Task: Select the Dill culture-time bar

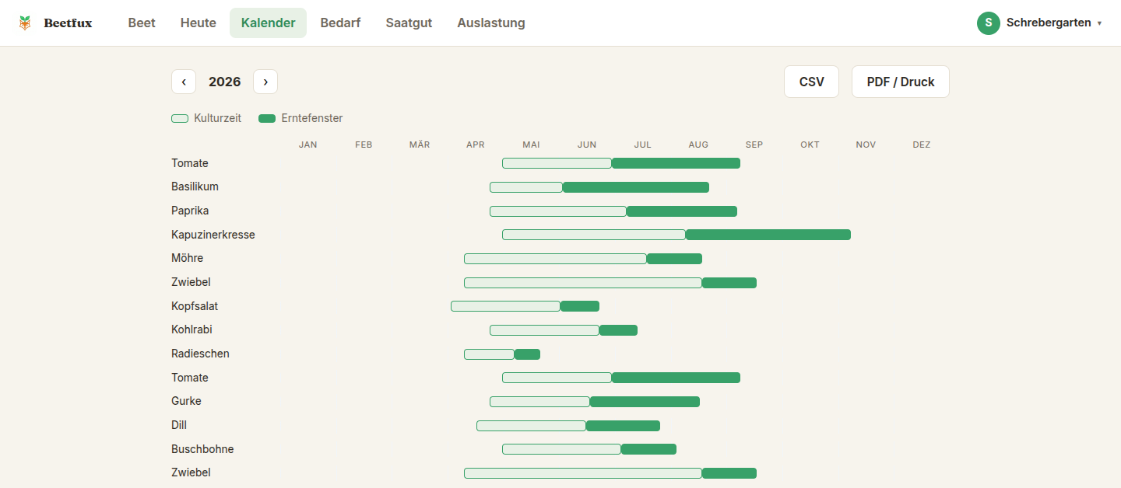Action: click(x=532, y=426)
